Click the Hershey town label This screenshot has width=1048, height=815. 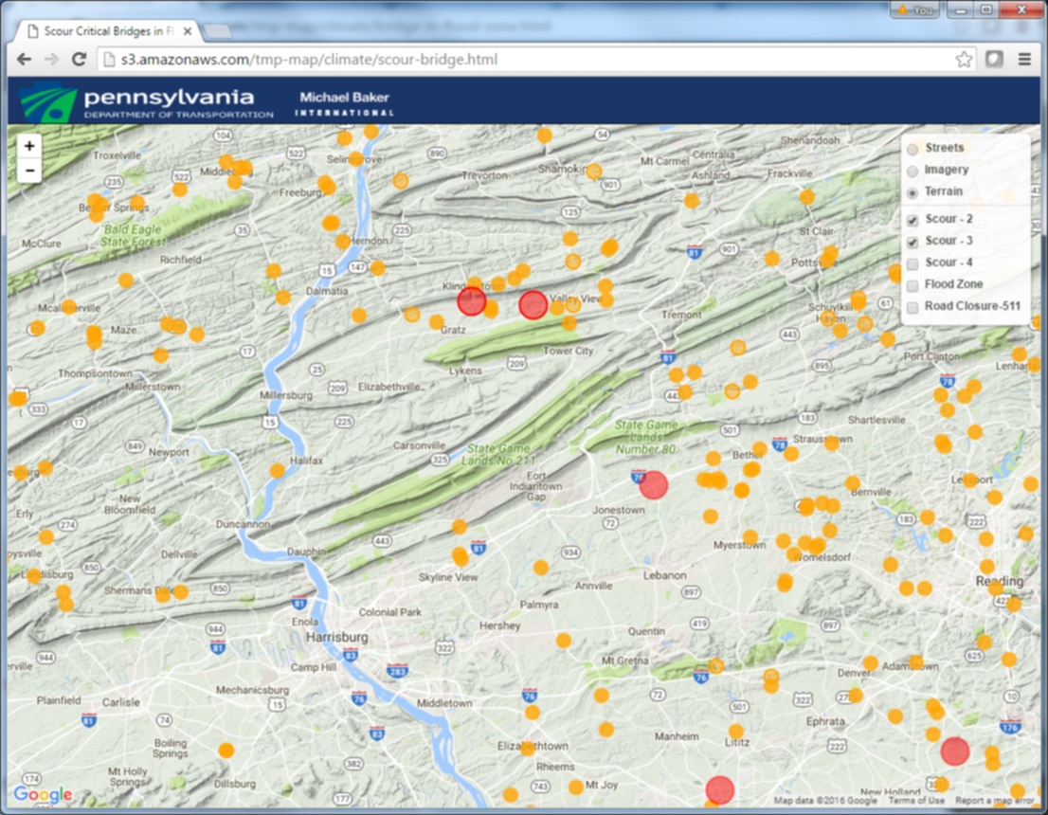pos(500,625)
